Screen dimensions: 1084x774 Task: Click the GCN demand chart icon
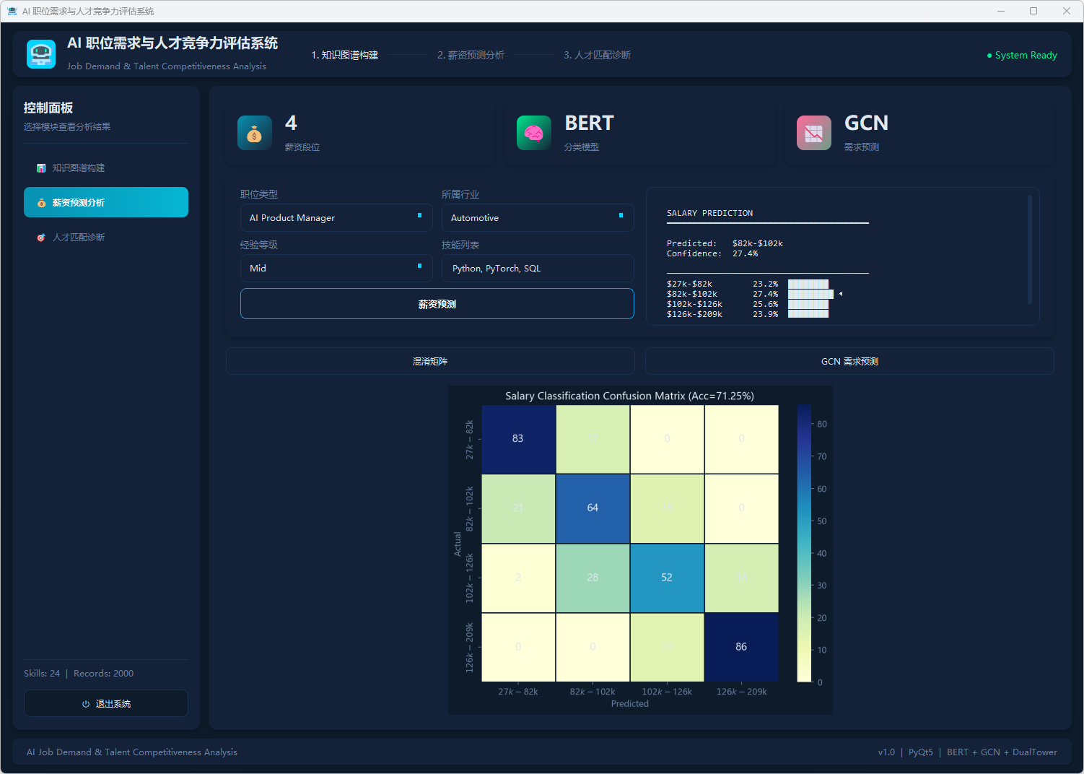pos(813,134)
